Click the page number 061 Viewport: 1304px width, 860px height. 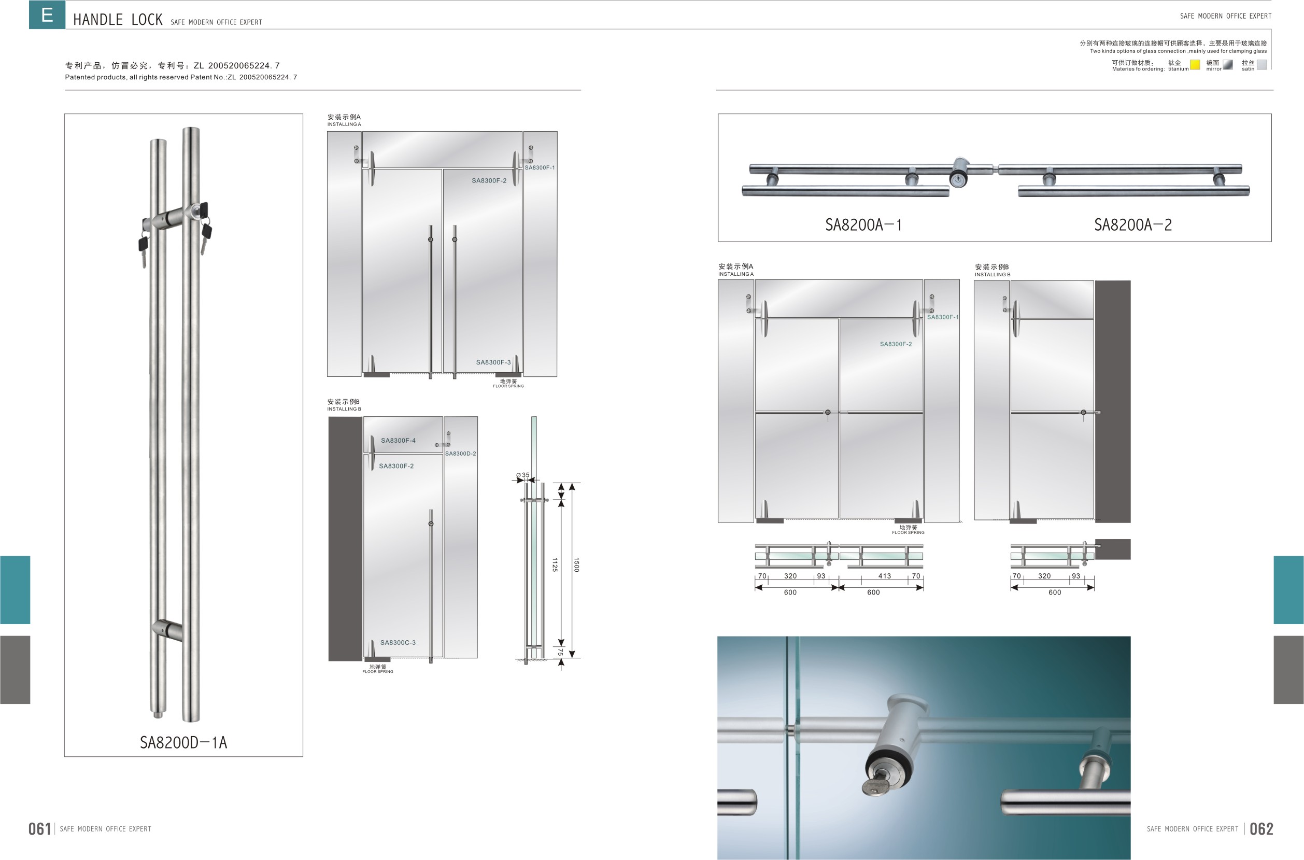pos(39,829)
